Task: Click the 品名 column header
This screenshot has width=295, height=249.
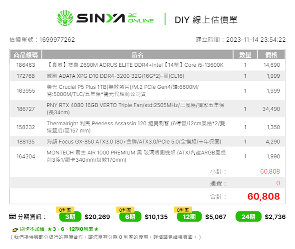Action: point(137,55)
